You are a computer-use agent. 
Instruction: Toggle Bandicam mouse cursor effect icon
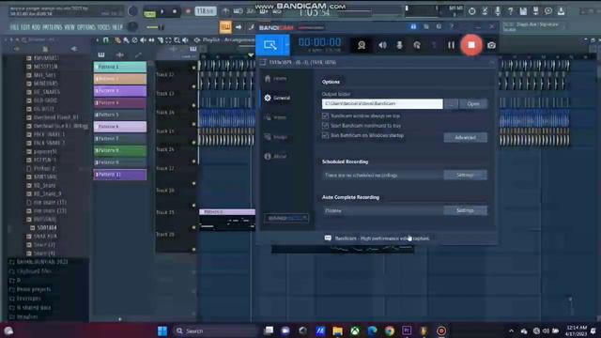point(417,45)
